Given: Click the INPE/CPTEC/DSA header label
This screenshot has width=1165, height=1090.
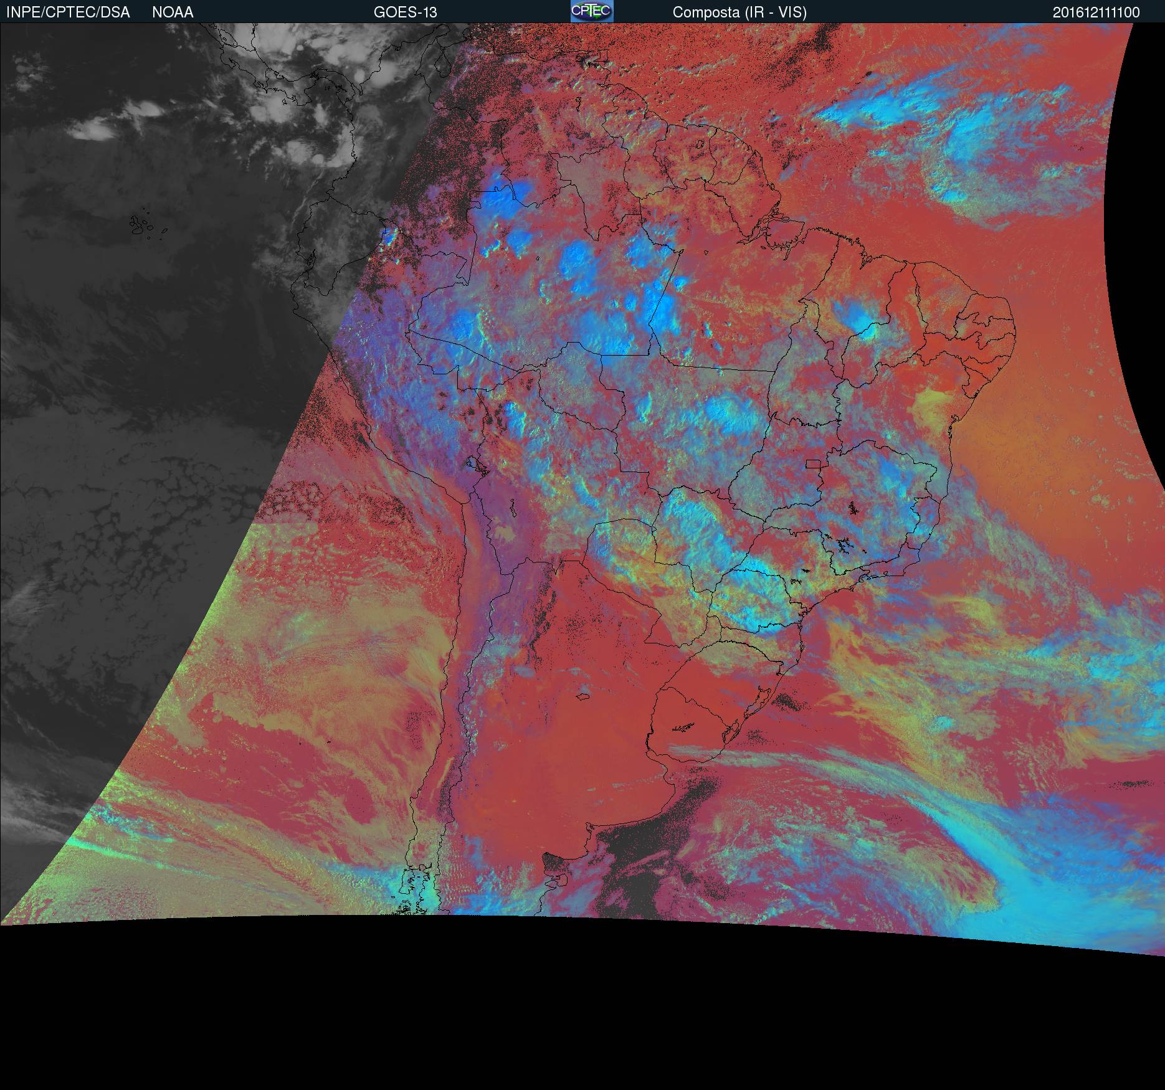Looking at the screenshot, I should [68, 12].
